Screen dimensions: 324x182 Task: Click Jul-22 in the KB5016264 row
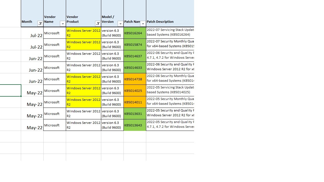36,35
